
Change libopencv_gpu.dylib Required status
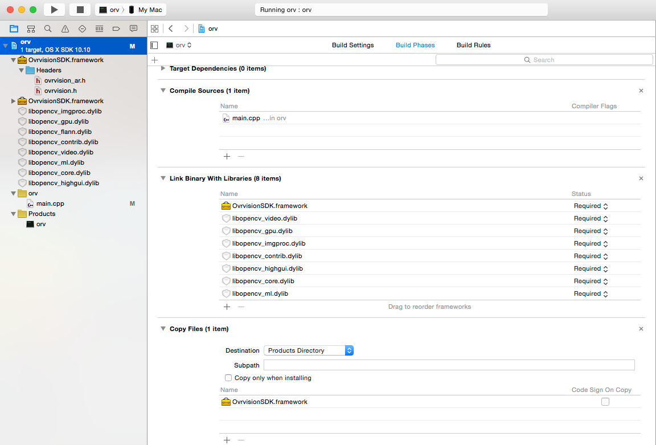point(591,231)
